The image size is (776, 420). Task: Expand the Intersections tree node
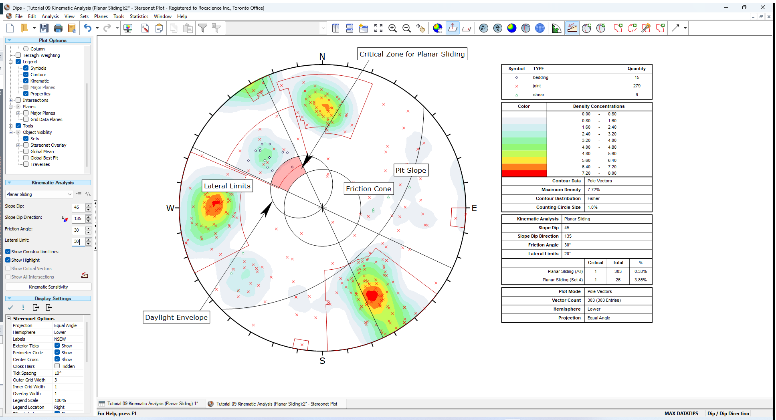(11, 100)
